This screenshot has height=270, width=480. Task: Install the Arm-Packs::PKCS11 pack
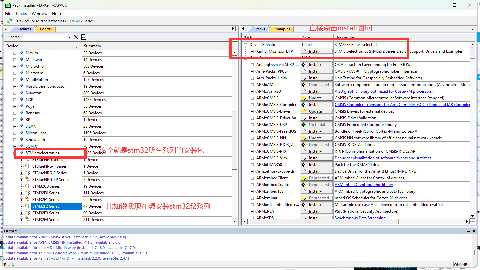[317, 71]
